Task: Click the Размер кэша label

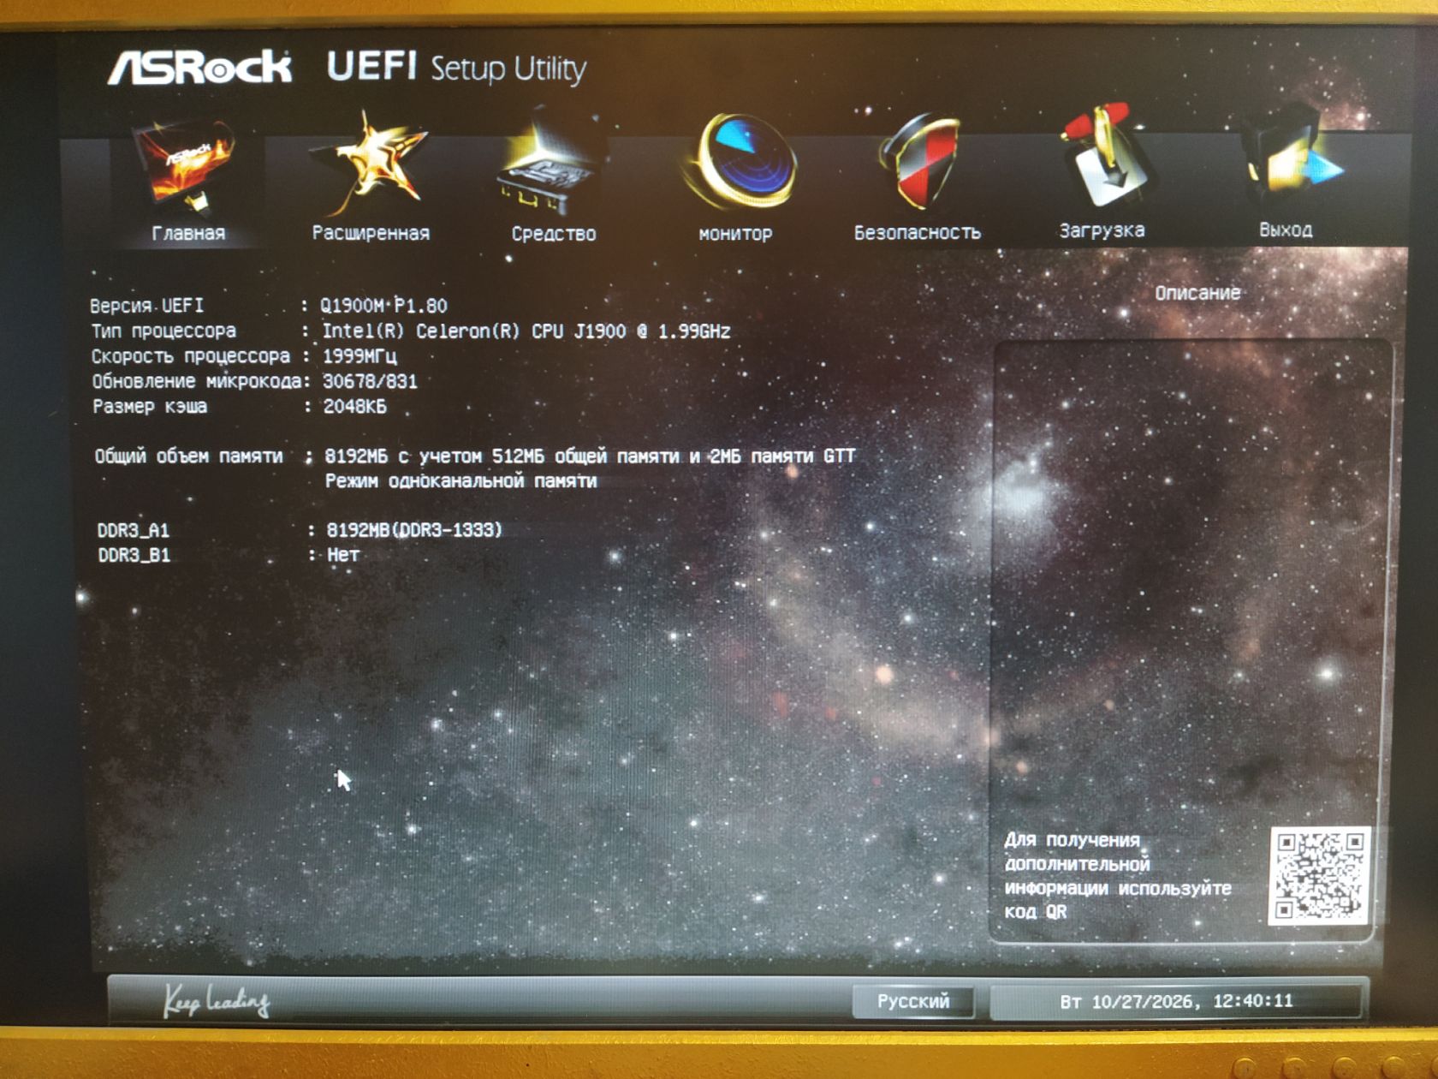Action: 150,407
